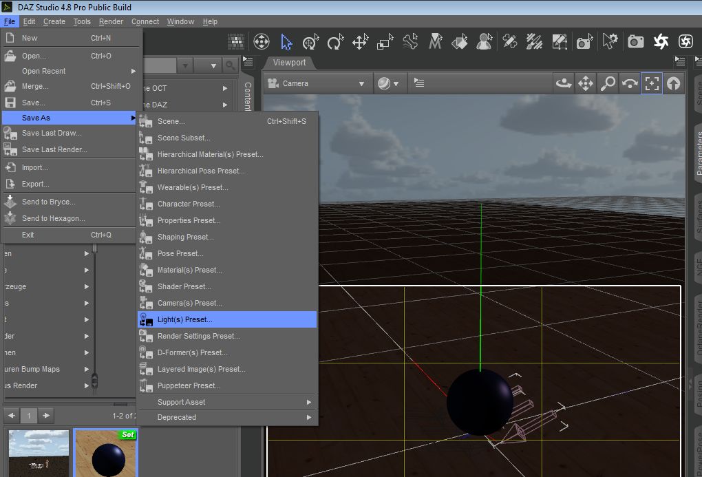The width and height of the screenshot is (702, 477).
Task: Select the Rotate tool in the toolbar
Action: [x=335, y=42]
